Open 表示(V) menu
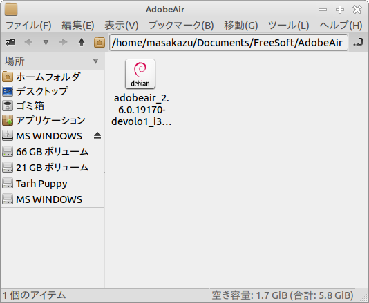Screen dimensions: 369x303 coord(122,25)
